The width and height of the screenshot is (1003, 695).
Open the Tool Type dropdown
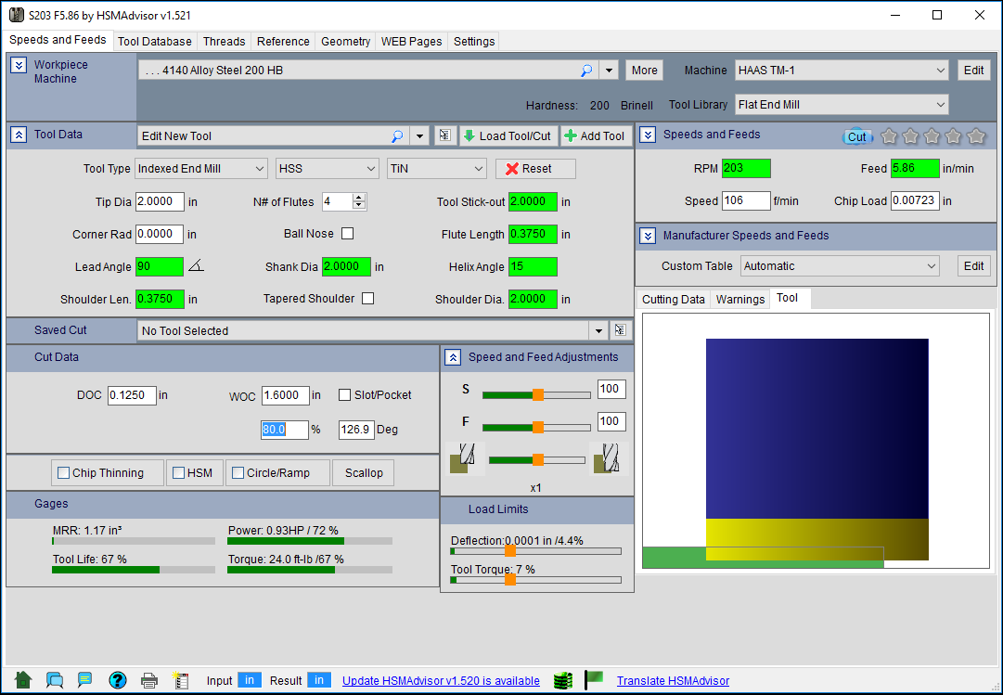point(201,169)
